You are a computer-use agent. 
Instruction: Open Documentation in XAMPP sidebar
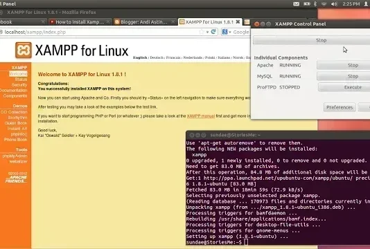pyautogui.click(x=13, y=90)
